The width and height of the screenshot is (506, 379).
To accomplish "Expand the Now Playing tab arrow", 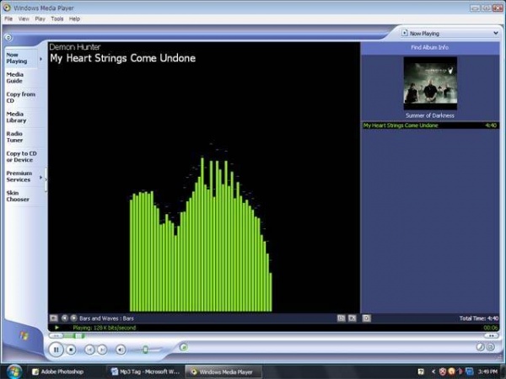I will tap(40, 59).
